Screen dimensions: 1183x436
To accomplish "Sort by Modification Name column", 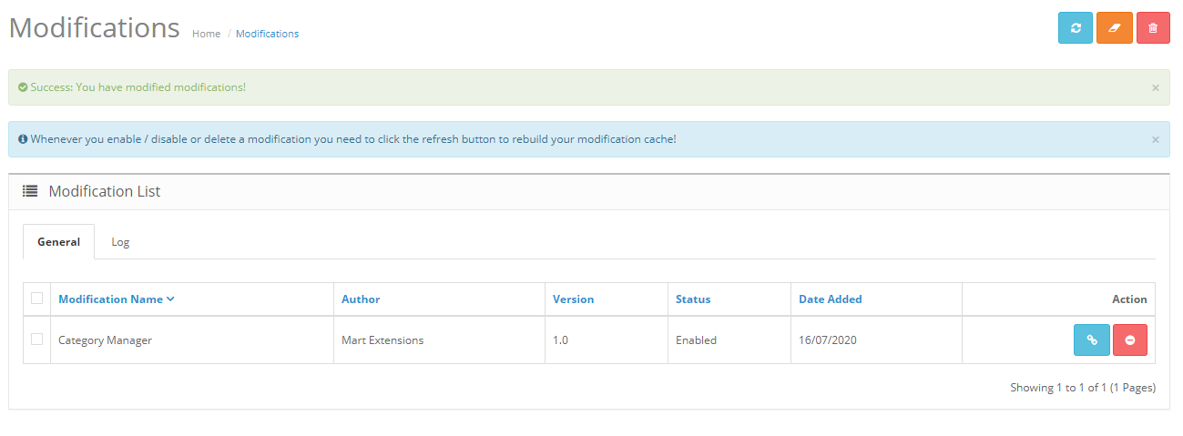I will (x=117, y=299).
